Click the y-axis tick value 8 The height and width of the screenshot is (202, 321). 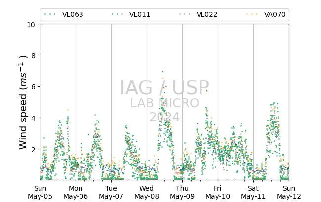pyautogui.click(x=34, y=55)
